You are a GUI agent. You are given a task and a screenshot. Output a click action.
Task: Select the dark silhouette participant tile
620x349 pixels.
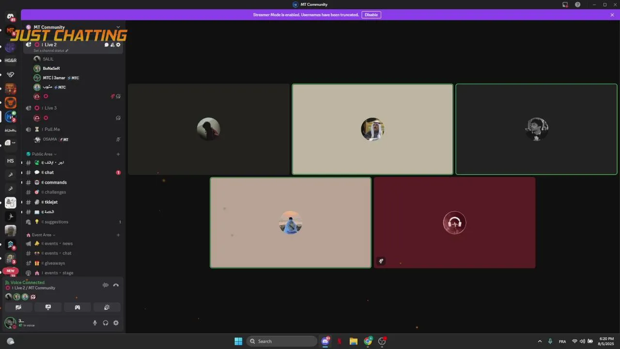[x=209, y=129]
